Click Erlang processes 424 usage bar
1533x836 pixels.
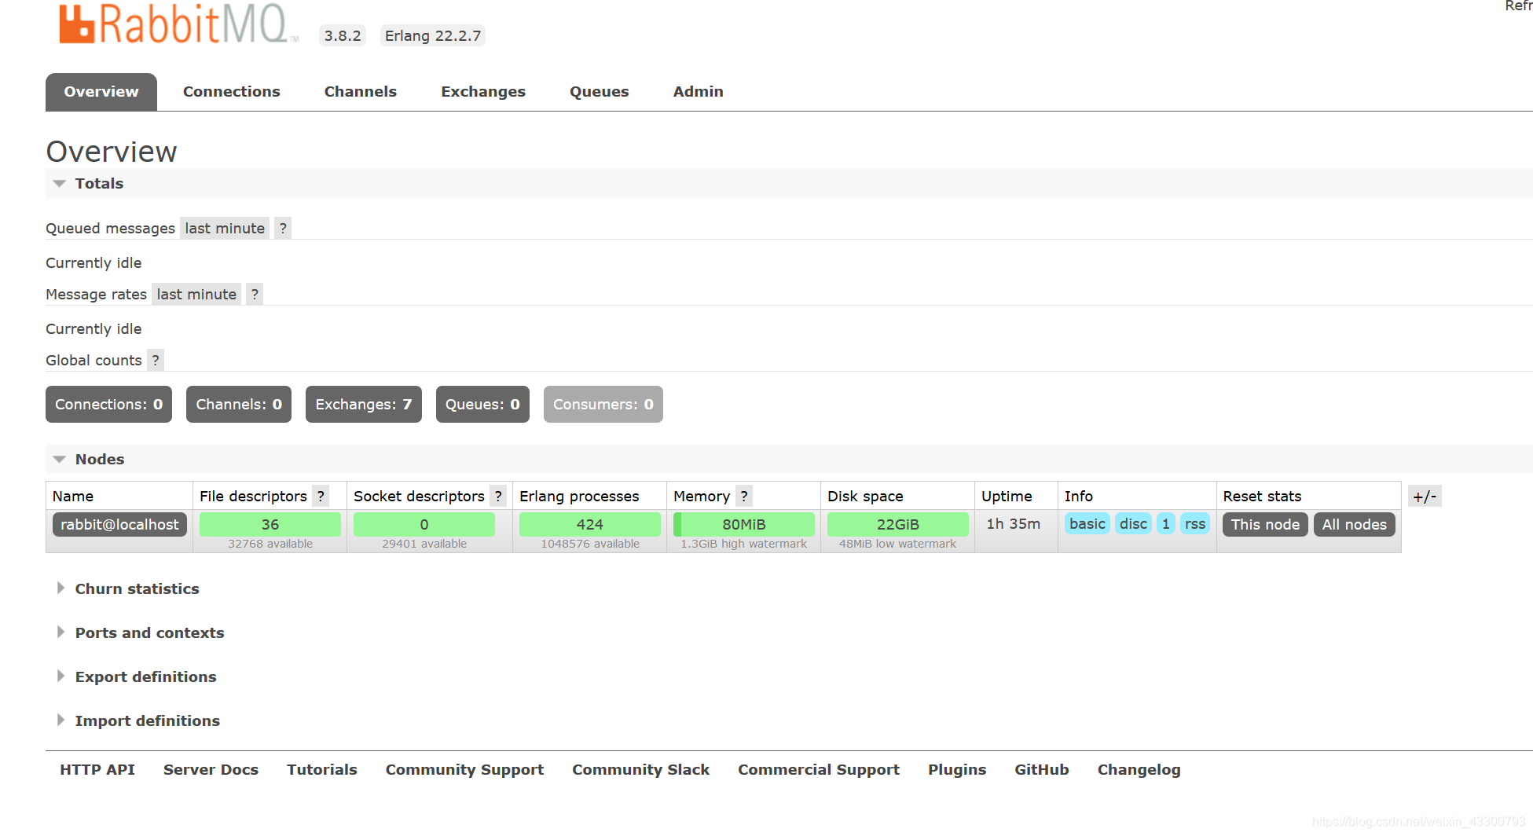coord(590,525)
